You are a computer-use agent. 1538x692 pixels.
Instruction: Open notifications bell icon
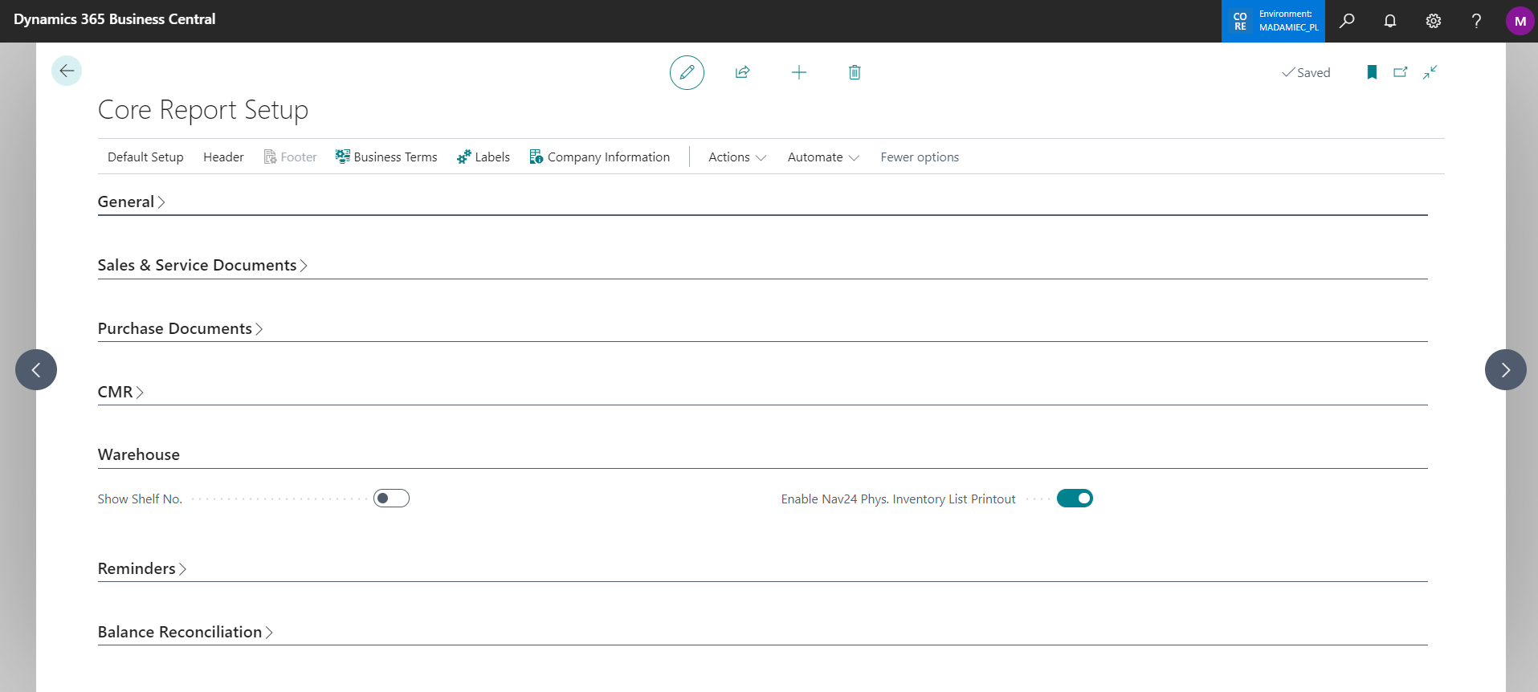[1389, 21]
